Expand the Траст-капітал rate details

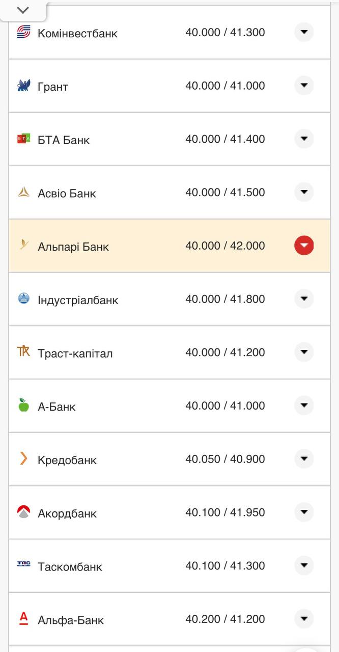[304, 352]
